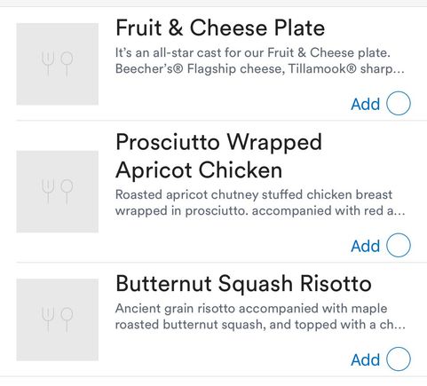Image resolution: width=427 pixels, height=386 pixels.
Task: Select the radio circle for Prosciutto Wrapped Apricot Chicken
Action: (x=399, y=245)
